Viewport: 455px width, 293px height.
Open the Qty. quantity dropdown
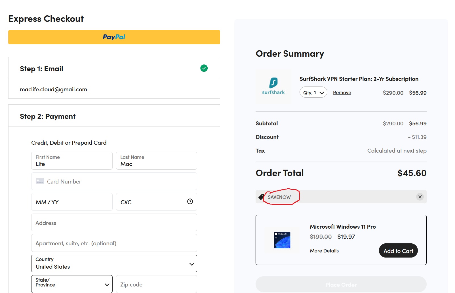click(x=313, y=92)
